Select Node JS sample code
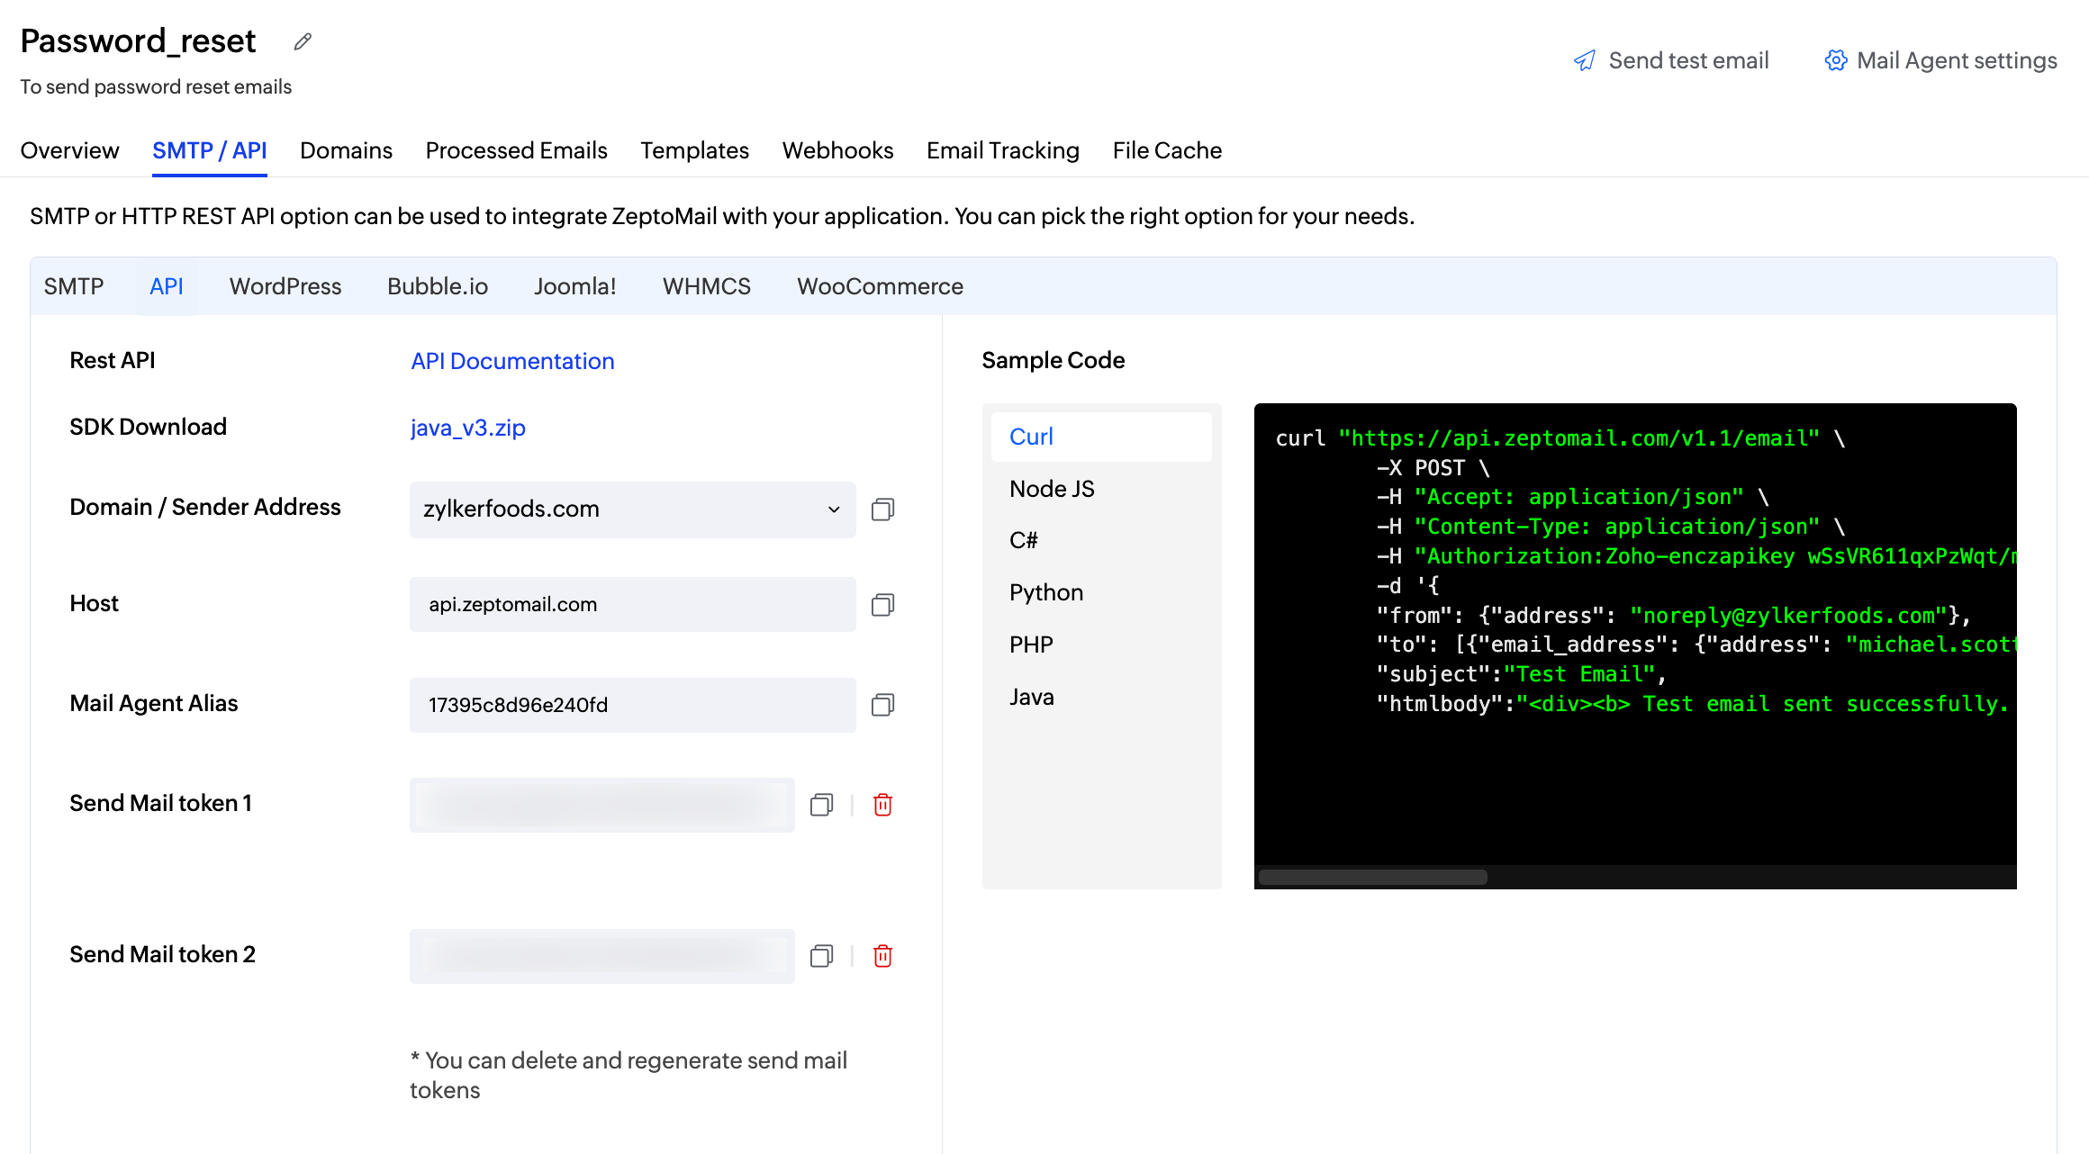The height and width of the screenshot is (1154, 2089). click(1052, 489)
